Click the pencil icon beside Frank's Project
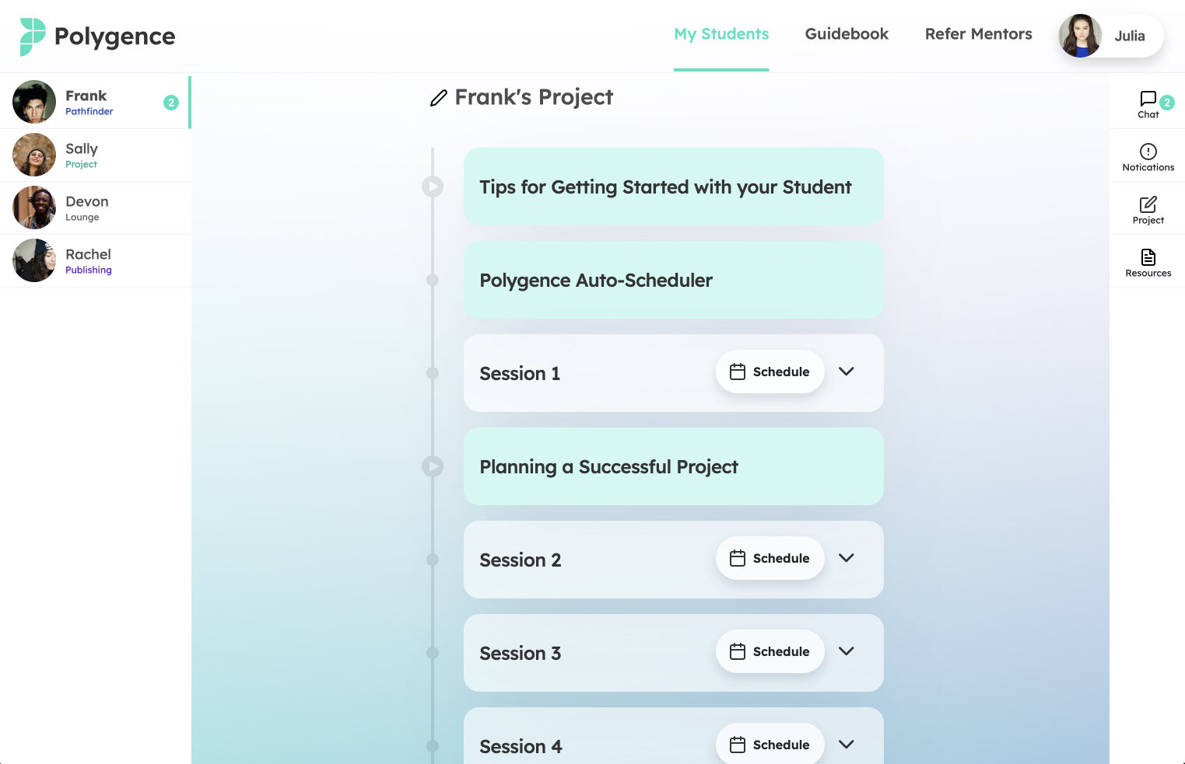This screenshot has width=1185, height=764. (x=439, y=98)
